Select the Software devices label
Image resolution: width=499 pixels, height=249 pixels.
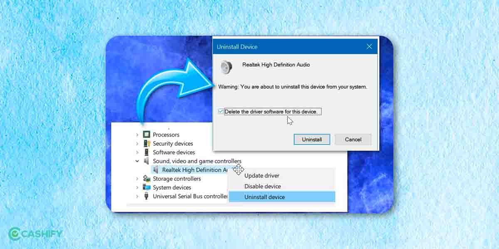tap(174, 152)
